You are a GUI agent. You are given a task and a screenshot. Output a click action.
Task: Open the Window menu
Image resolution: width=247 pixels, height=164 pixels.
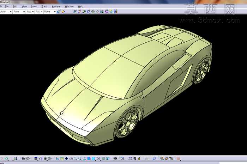coord(69,6)
